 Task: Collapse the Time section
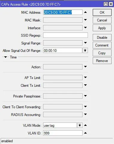(5, 57)
